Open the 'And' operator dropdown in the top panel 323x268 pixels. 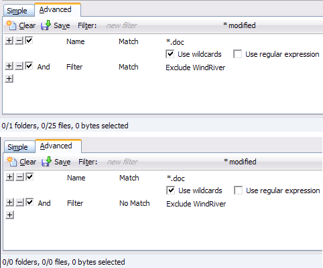pyautogui.click(x=44, y=67)
